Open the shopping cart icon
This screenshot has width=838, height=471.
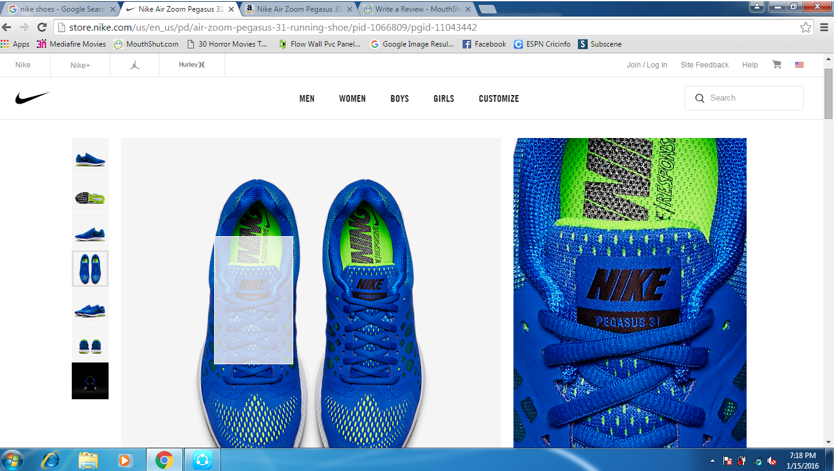777,64
